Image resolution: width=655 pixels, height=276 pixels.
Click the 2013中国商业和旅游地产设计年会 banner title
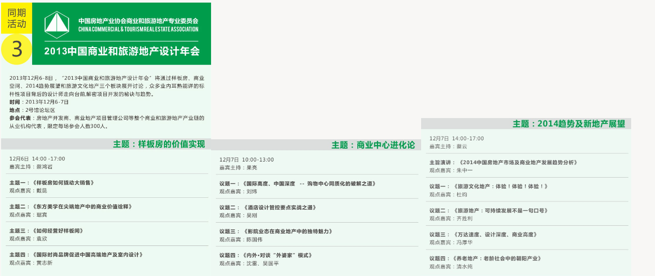pyautogui.click(x=122, y=51)
